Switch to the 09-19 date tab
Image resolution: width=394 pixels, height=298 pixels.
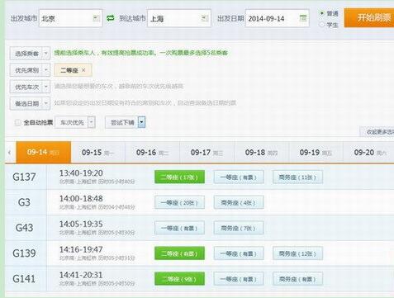coord(316,152)
